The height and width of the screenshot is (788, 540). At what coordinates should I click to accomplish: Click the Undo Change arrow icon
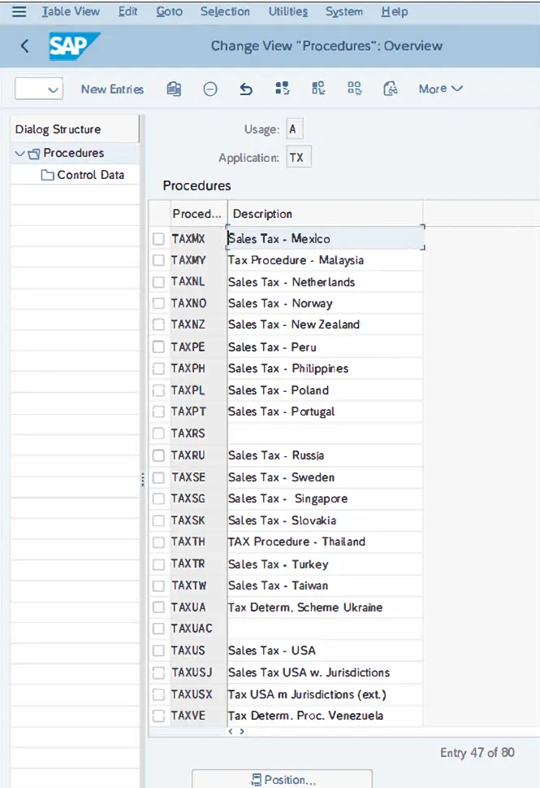[246, 89]
